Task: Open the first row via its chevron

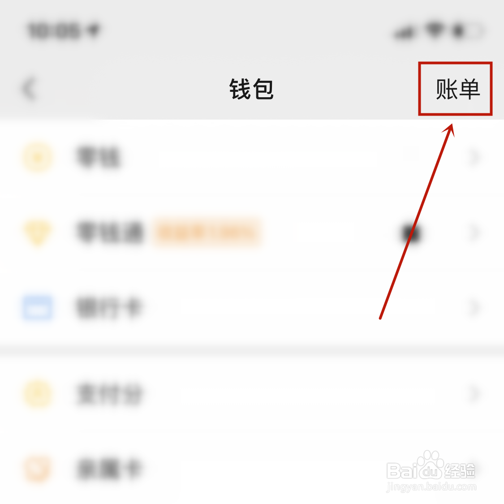Action: [475, 158]
